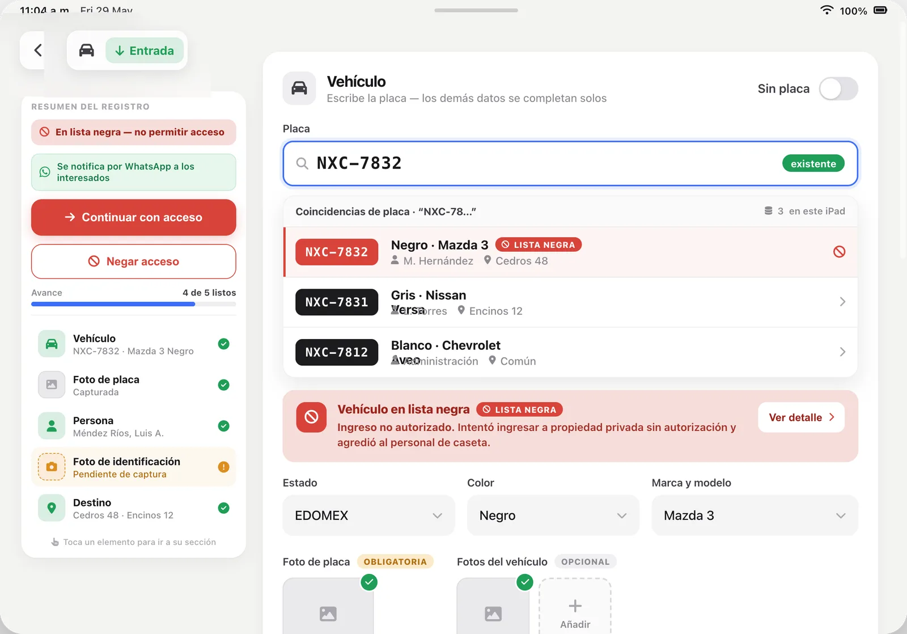Screen dimensions: 907x634
Task: Tap the green checkmark on Foto de placa row
Action: [224, 385]
